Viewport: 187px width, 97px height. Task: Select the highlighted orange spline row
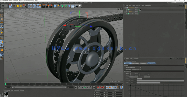pyautogui.click(x=131, y=12)
